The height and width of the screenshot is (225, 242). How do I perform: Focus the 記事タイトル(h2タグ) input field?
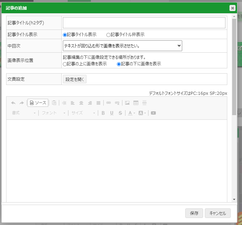click(144, 23)
